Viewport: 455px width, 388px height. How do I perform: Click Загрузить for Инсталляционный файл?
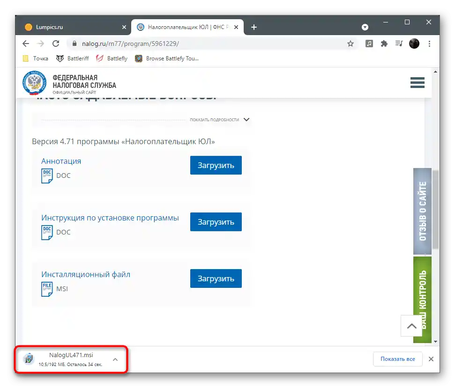216,278
